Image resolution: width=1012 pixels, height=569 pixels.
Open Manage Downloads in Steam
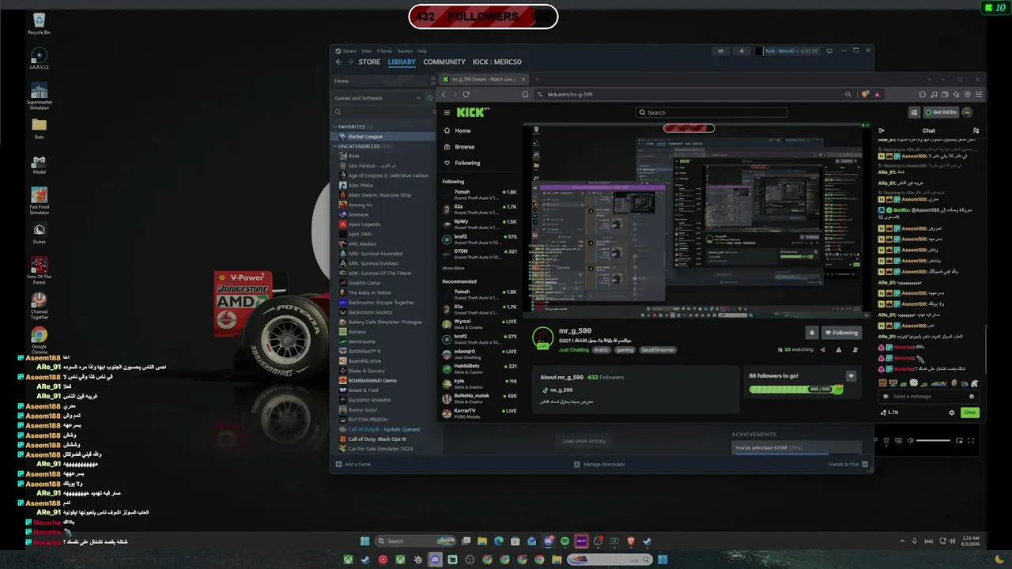(x=600, y=465)
